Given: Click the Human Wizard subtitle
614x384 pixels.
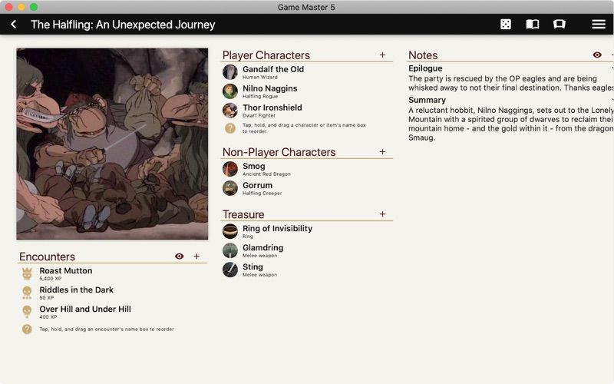Looking at the screenshot, I should pyautogui.click(x=260, y=78).
